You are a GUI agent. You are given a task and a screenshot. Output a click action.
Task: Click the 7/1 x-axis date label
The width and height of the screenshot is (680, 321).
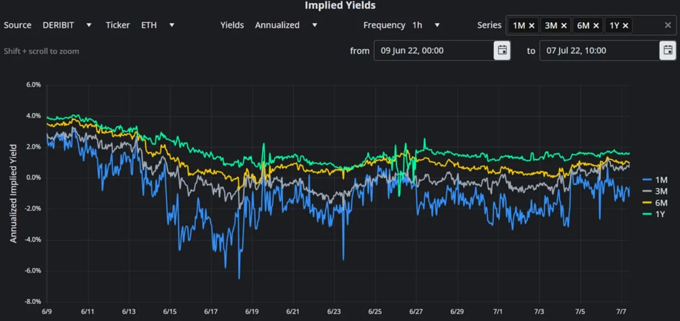click(498, 312)
